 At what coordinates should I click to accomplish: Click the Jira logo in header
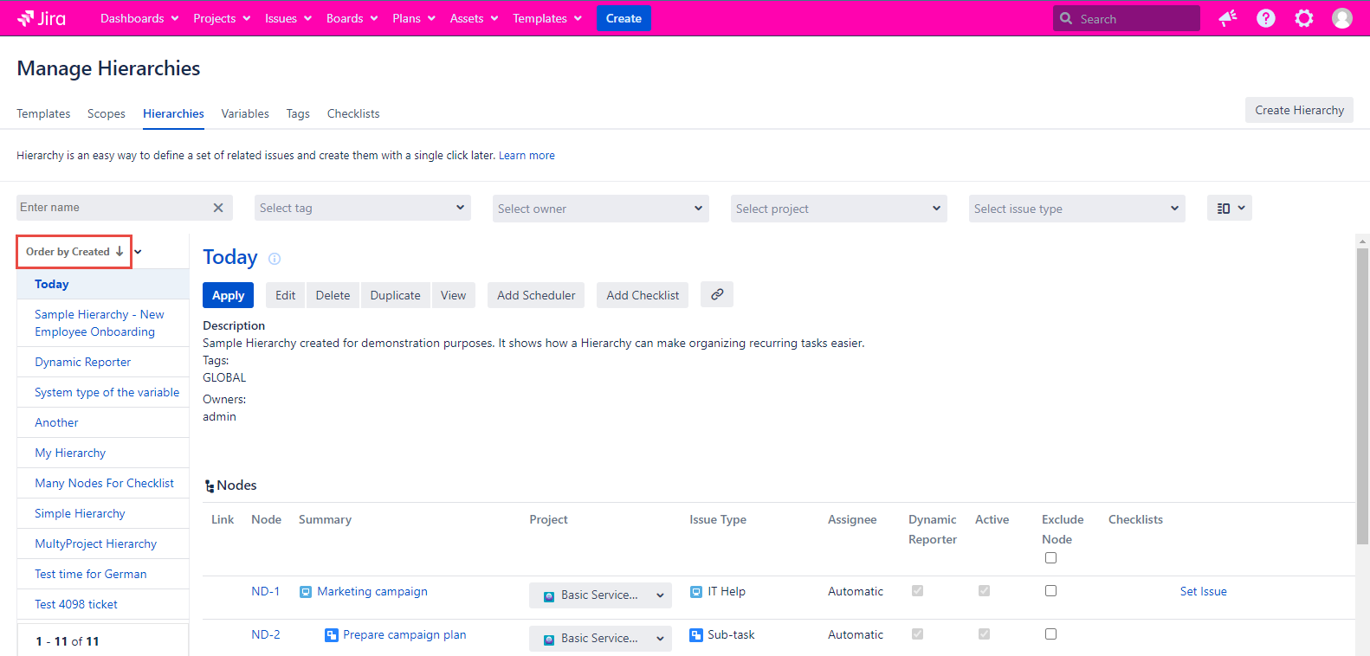pyautogui.click(x=42, y=18)
